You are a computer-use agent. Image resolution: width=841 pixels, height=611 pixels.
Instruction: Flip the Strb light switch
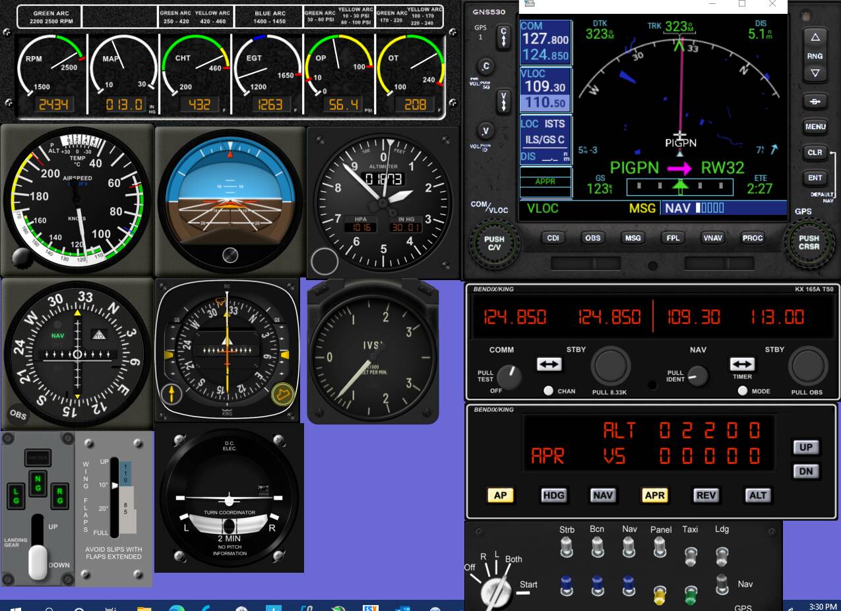[566, 546]
